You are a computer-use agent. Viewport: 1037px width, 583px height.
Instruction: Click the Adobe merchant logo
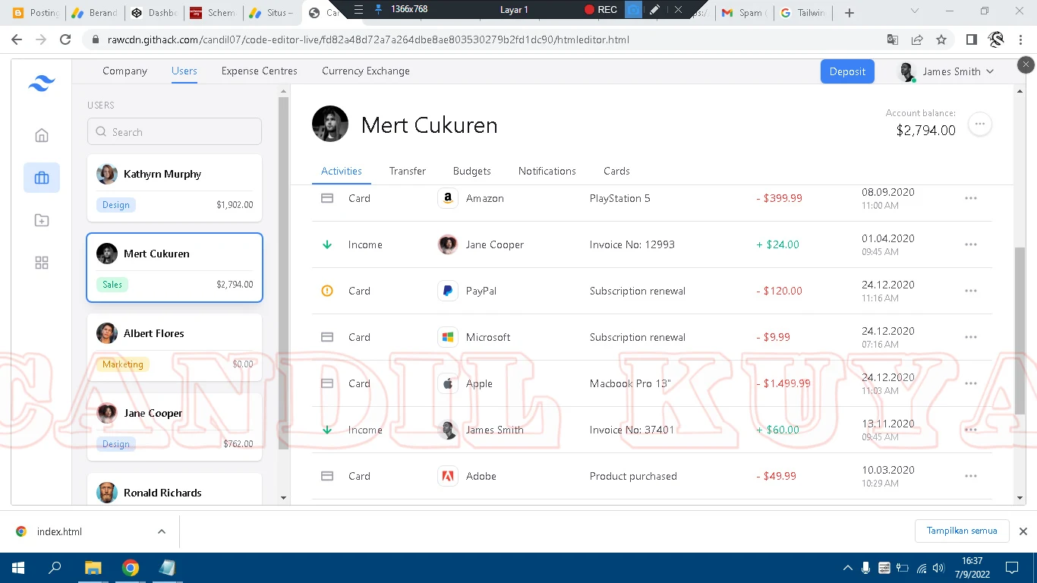[448, 476]
